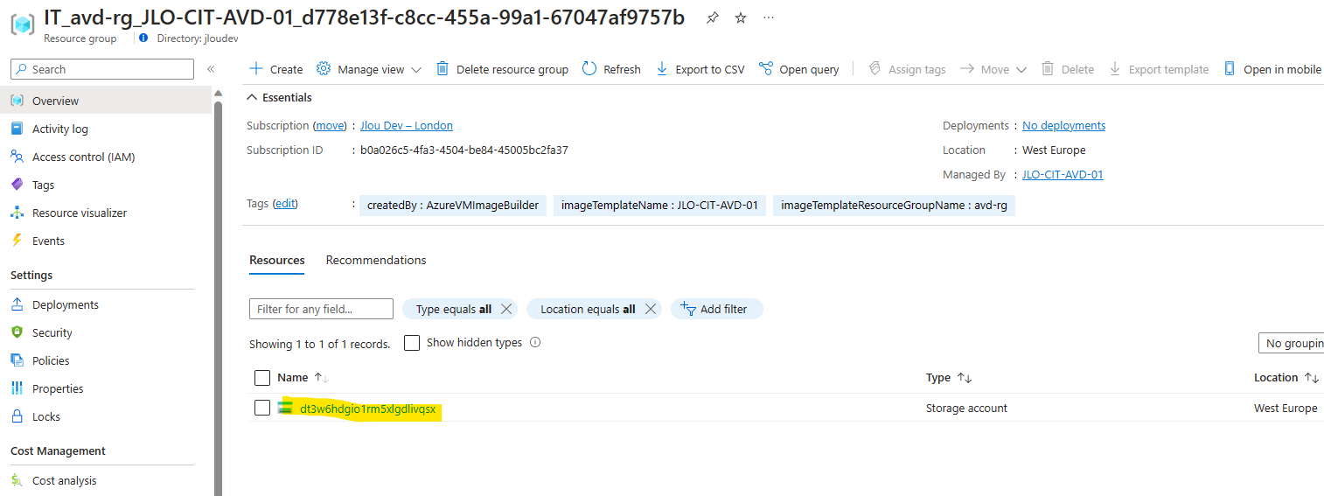
Task: Click the Resource visualizer icon
Action: 17,213
